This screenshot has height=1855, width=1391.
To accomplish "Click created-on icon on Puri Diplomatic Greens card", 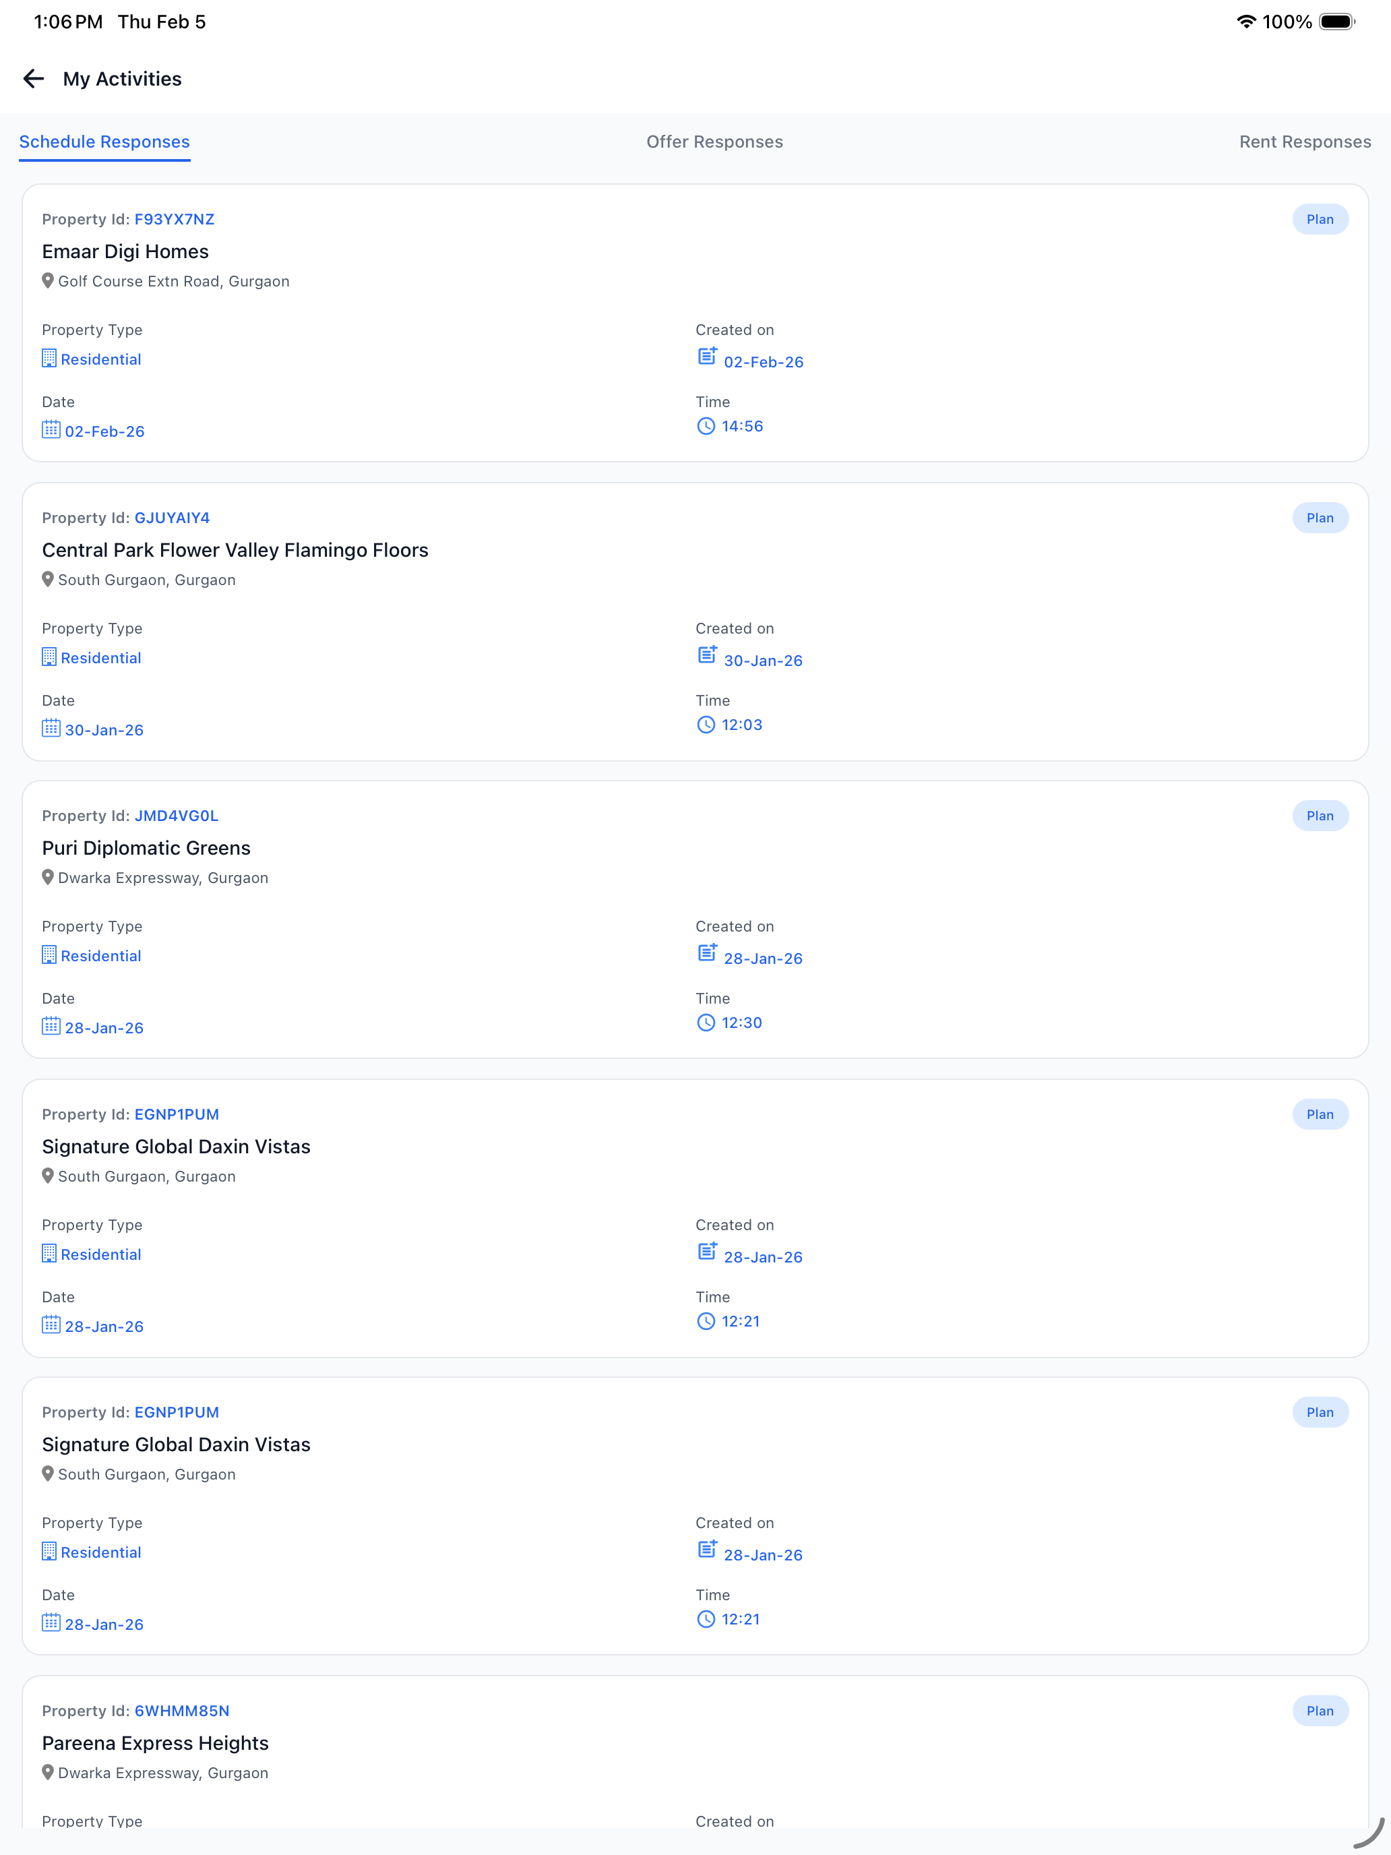I will coord(707,952).
